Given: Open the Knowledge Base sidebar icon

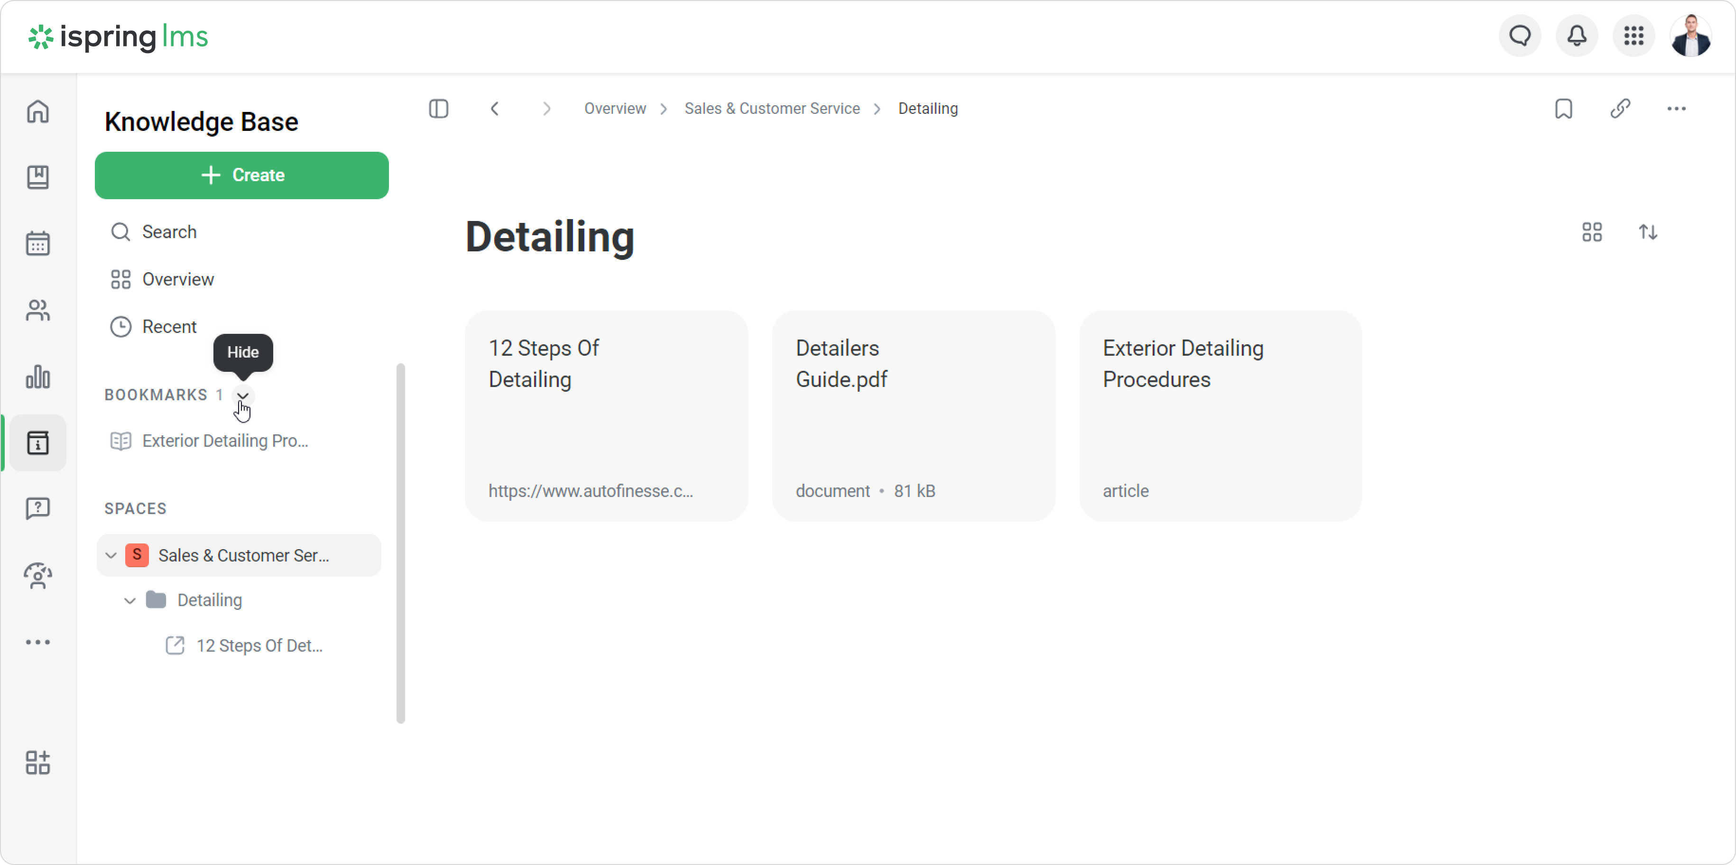Looking at the screenshot, I should coord(38,442).
